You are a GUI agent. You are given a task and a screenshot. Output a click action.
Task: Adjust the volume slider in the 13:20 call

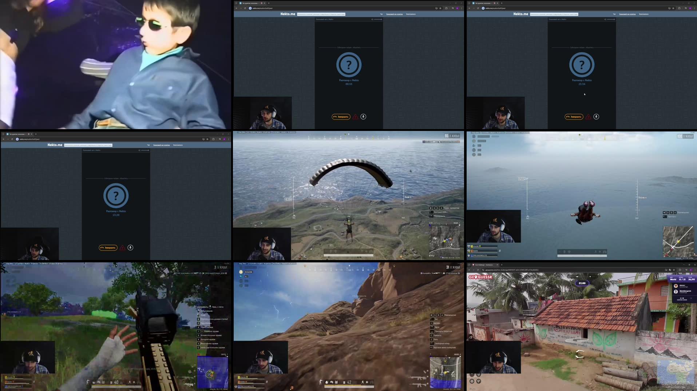(145, 150)
